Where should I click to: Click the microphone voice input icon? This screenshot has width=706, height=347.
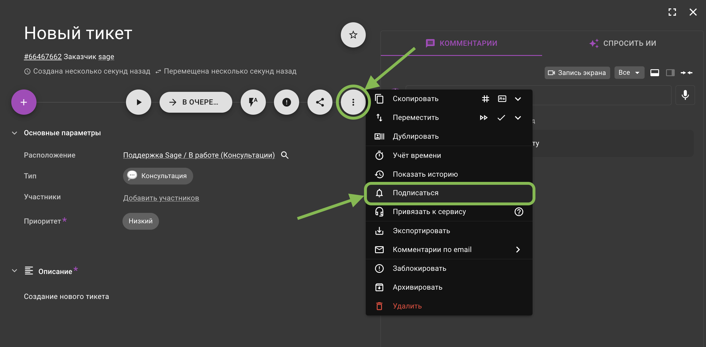pos(685,95)
